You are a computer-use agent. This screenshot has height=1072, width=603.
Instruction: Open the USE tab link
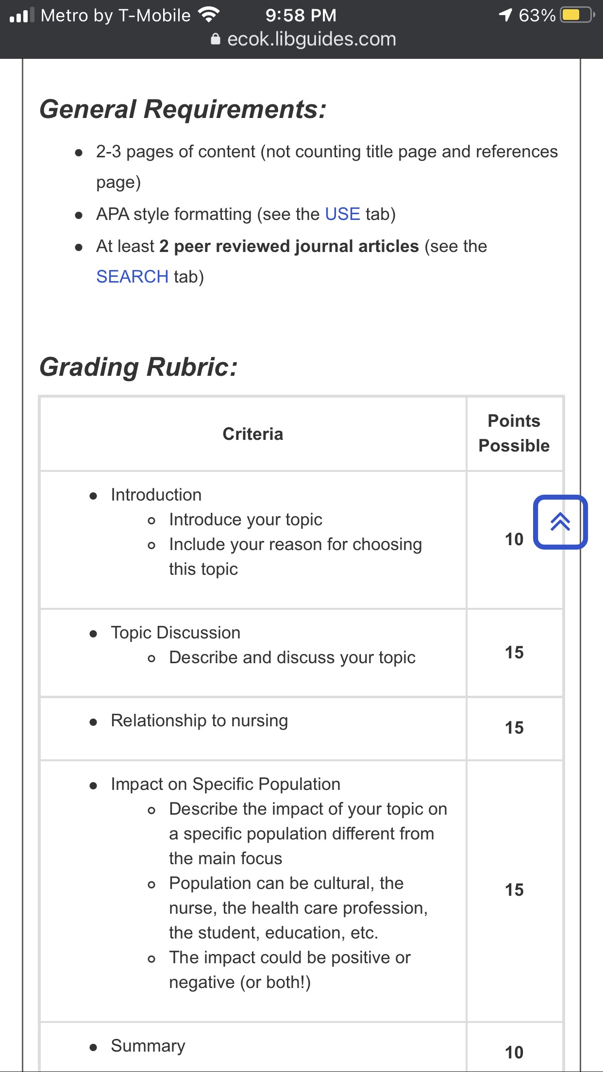342,214
